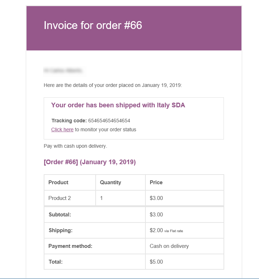Click the '[Order #66] (January 19, 2019)' heading
Image resolution: width=259 pixels, height=279 pixels.
[90, 162]
